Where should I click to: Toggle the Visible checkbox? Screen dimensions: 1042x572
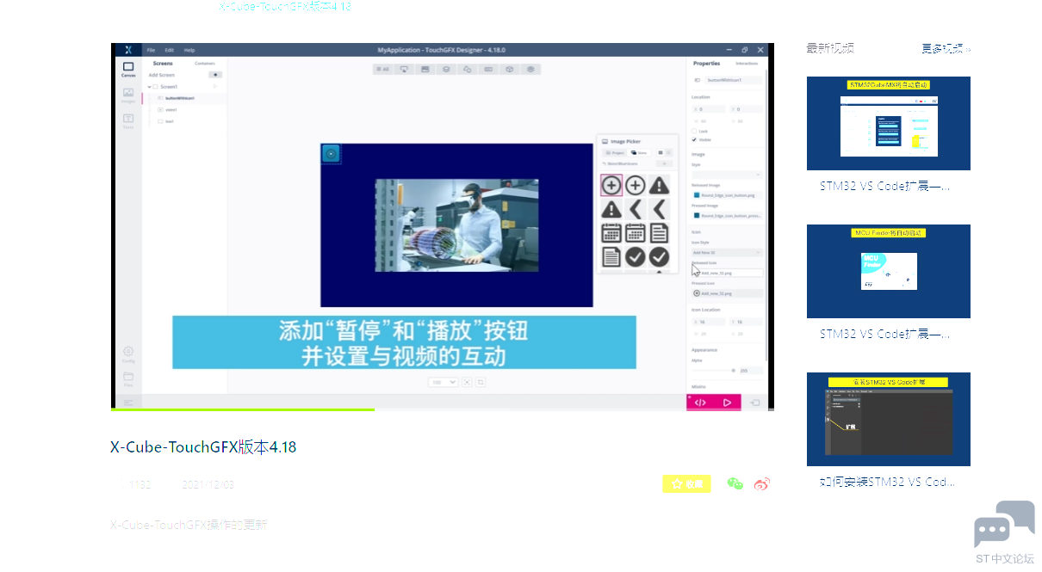coord(695,139)
